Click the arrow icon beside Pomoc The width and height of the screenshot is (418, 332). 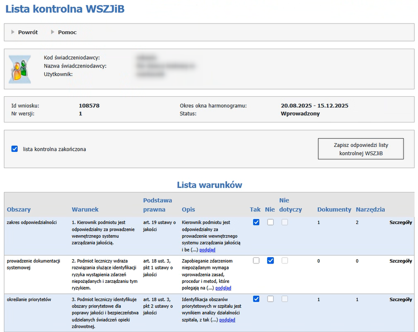point(52,32)
